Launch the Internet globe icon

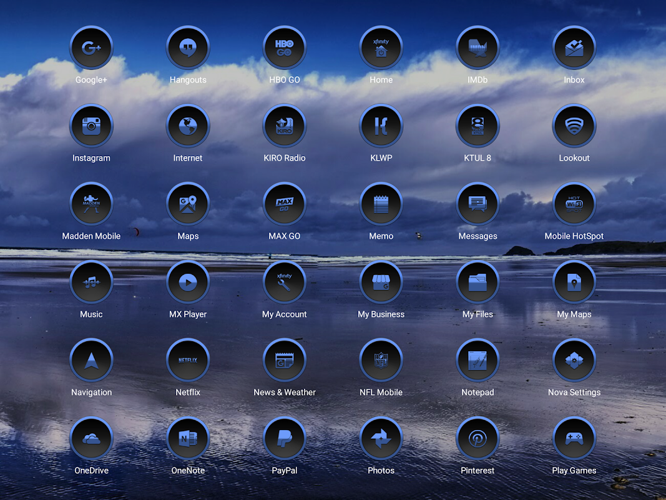point(188,126)
